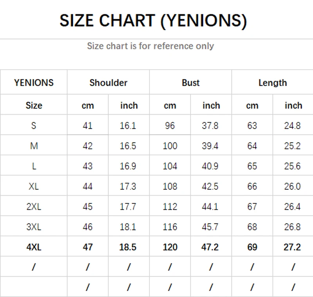313x297 pixels.
Task: Click the L shoulder inch value 16.9
Action: click(128, 166)
